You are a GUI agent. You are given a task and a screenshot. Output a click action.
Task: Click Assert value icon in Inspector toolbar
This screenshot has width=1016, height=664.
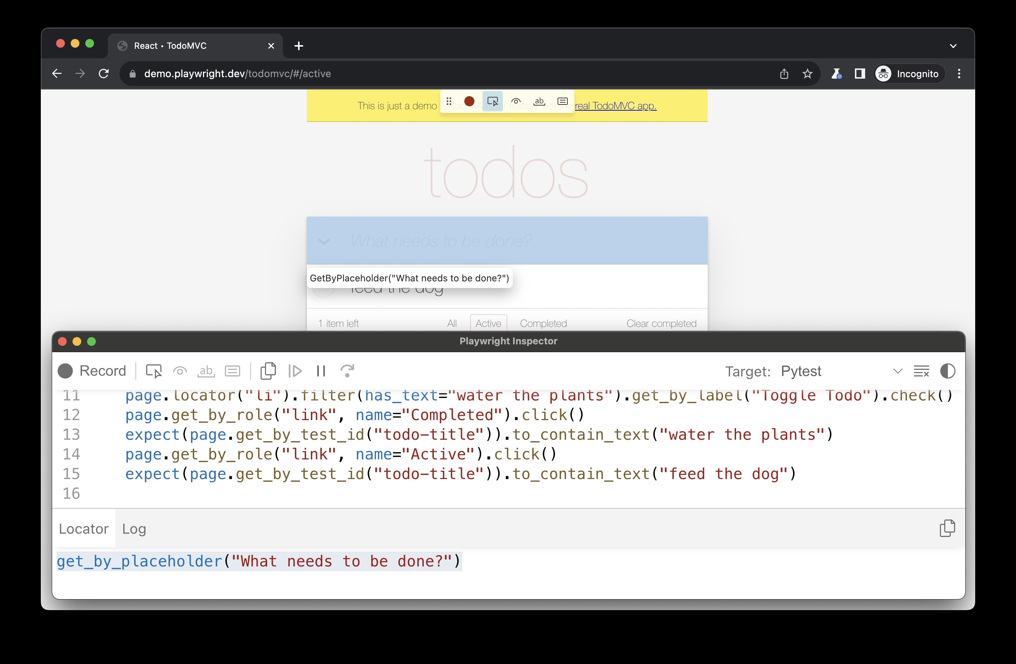pyautogui.click(x=232, y=371)
